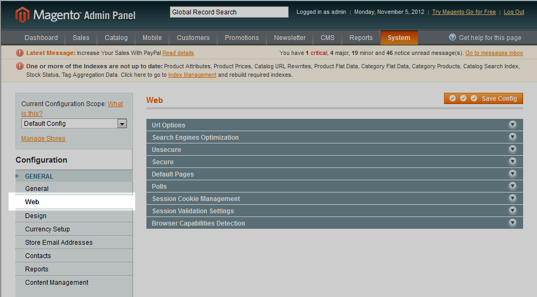Viewport: 537px width, 297px height.
Task: Select Currency Setup in the sidebar
Action: pos(48,229)
